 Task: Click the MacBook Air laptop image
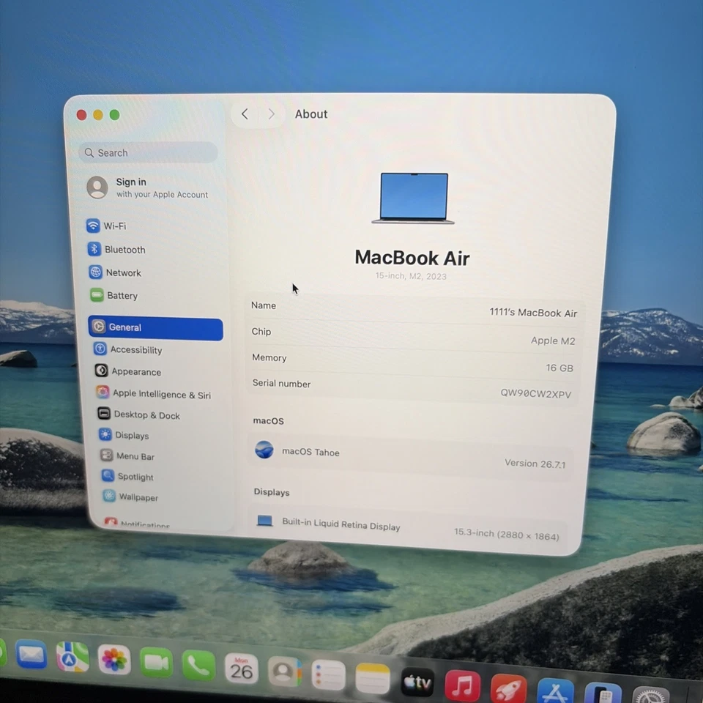tap(413, 198)
